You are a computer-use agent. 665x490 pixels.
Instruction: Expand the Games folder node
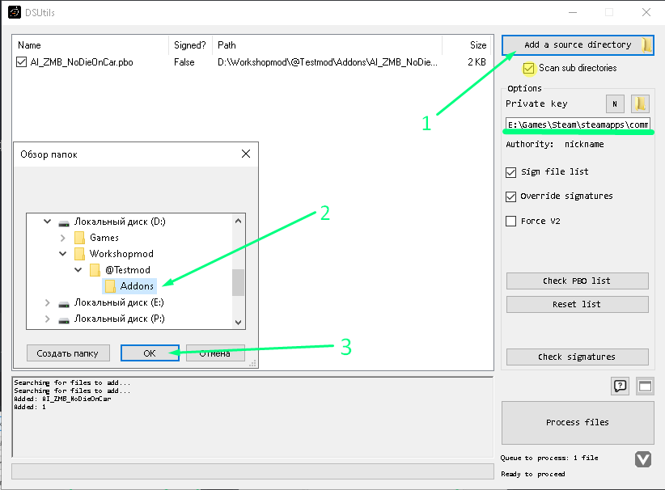(63, 238)
